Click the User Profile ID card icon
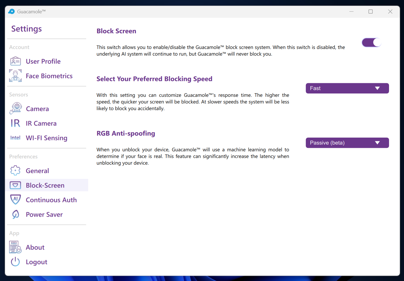The image size is (404, 281). (x=16, y=61)
